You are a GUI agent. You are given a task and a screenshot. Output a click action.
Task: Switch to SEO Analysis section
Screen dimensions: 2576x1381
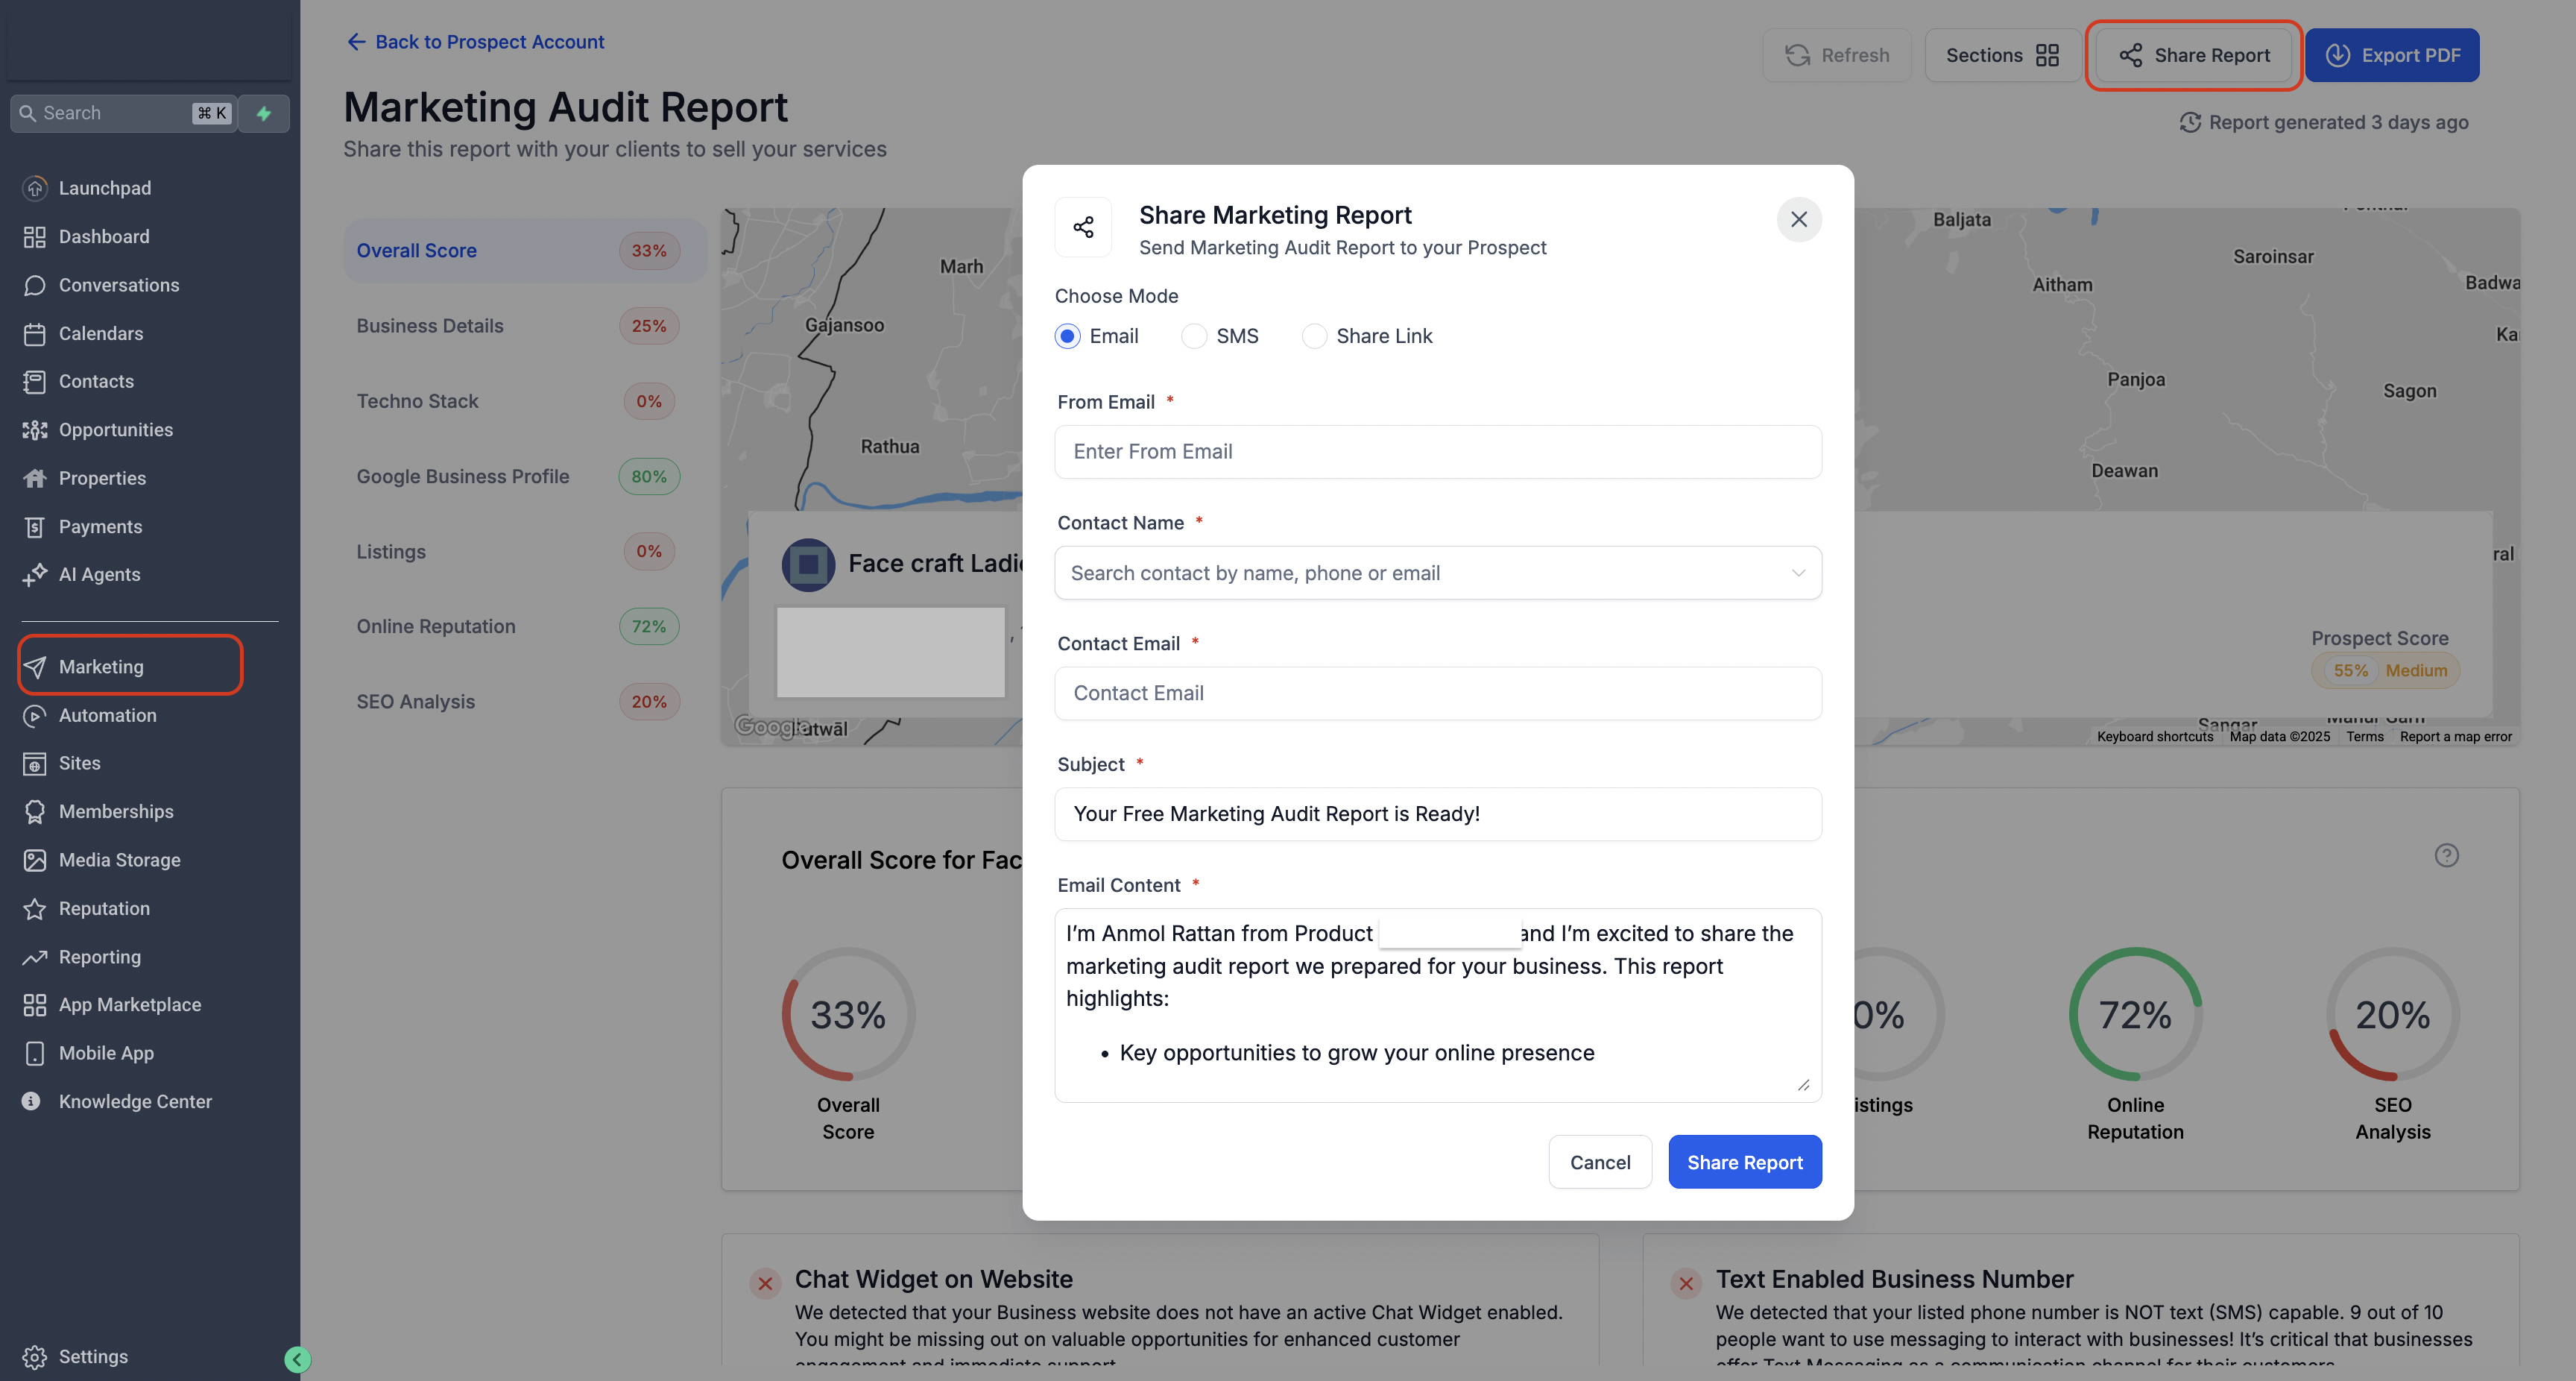[x=416, y=702]
